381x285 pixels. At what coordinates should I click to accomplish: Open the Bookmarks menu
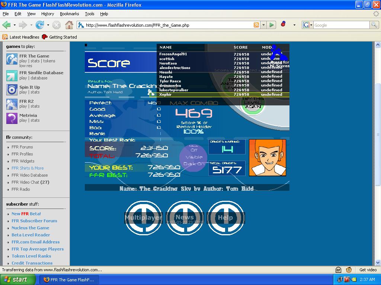click(69, 14)
